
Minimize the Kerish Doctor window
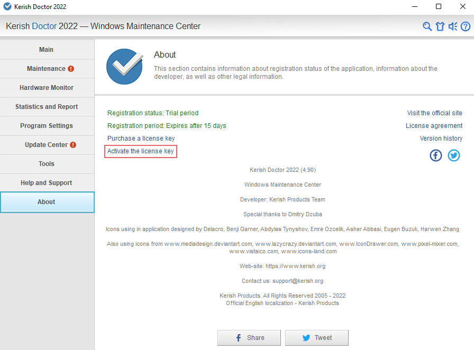[415, 6]
